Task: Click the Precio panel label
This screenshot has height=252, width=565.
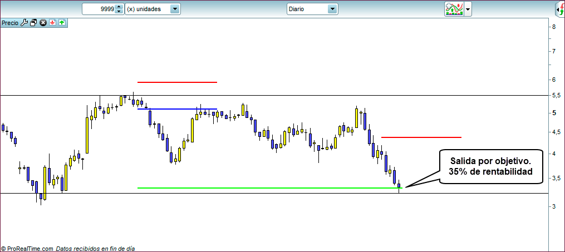Action: pyautogui.click(x=10, y=23)
